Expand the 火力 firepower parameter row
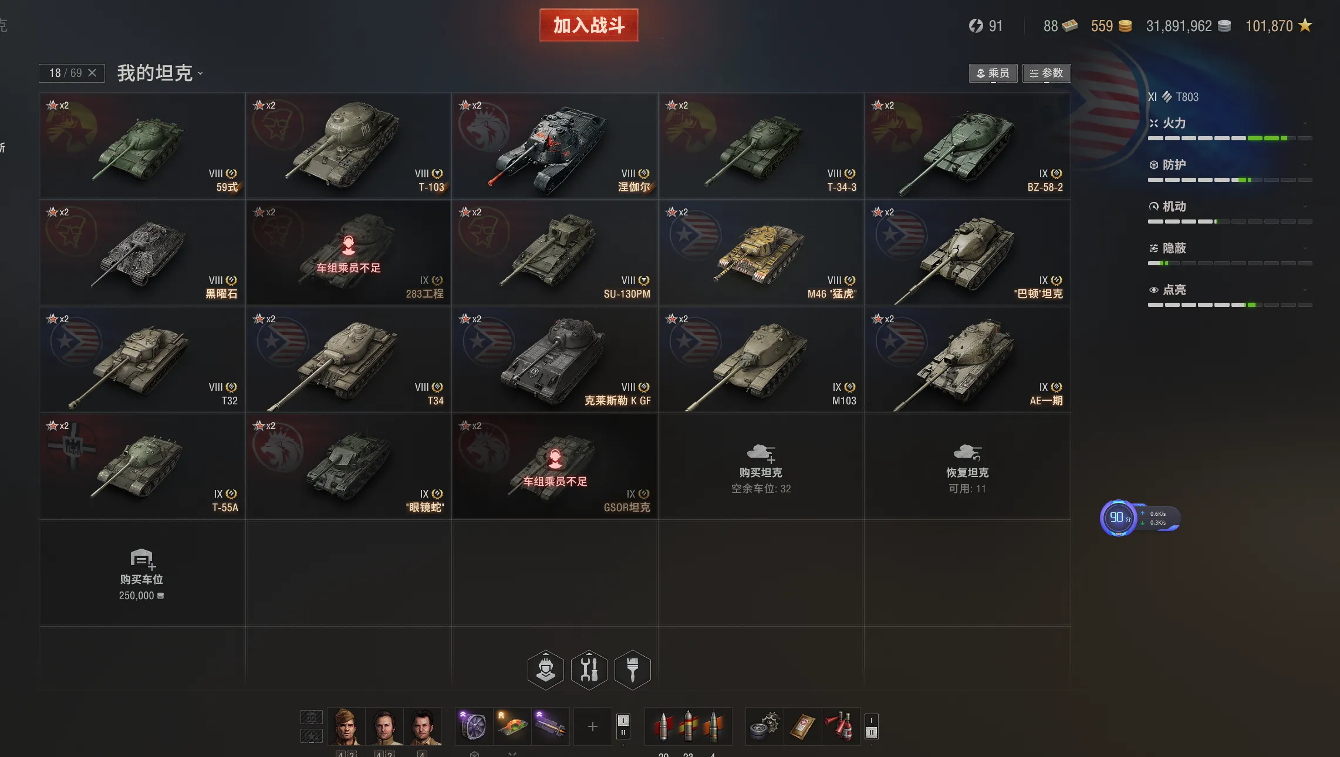The image size is (1340, 757). [1230, 129]
